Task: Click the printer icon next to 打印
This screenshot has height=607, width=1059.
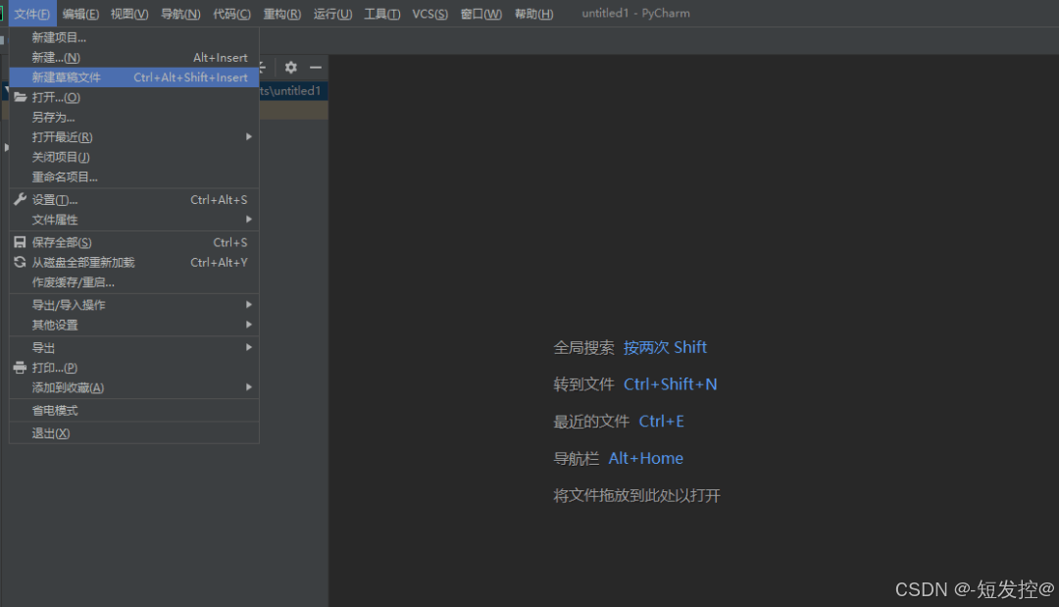Action: click(19, 368)
